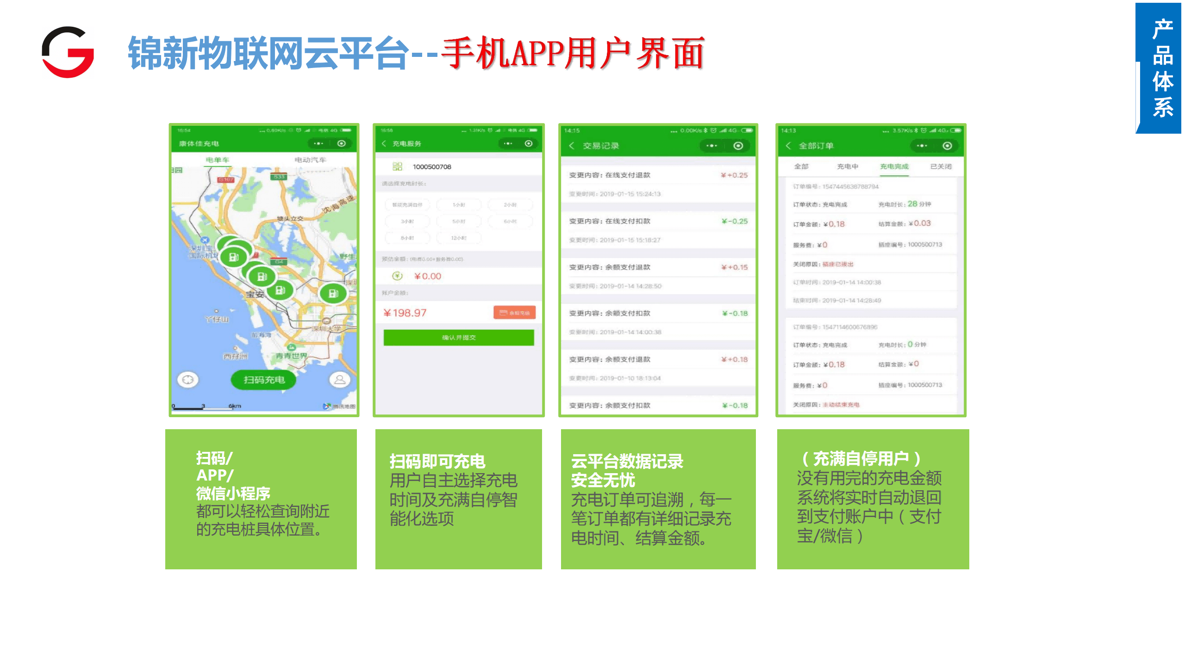Choose the 12小时 charging duration option
Viewport: 1185px width, 666px height.
(459, 238)
